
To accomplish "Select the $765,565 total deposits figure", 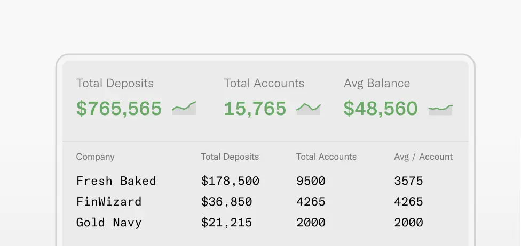I will pos(119,109).
